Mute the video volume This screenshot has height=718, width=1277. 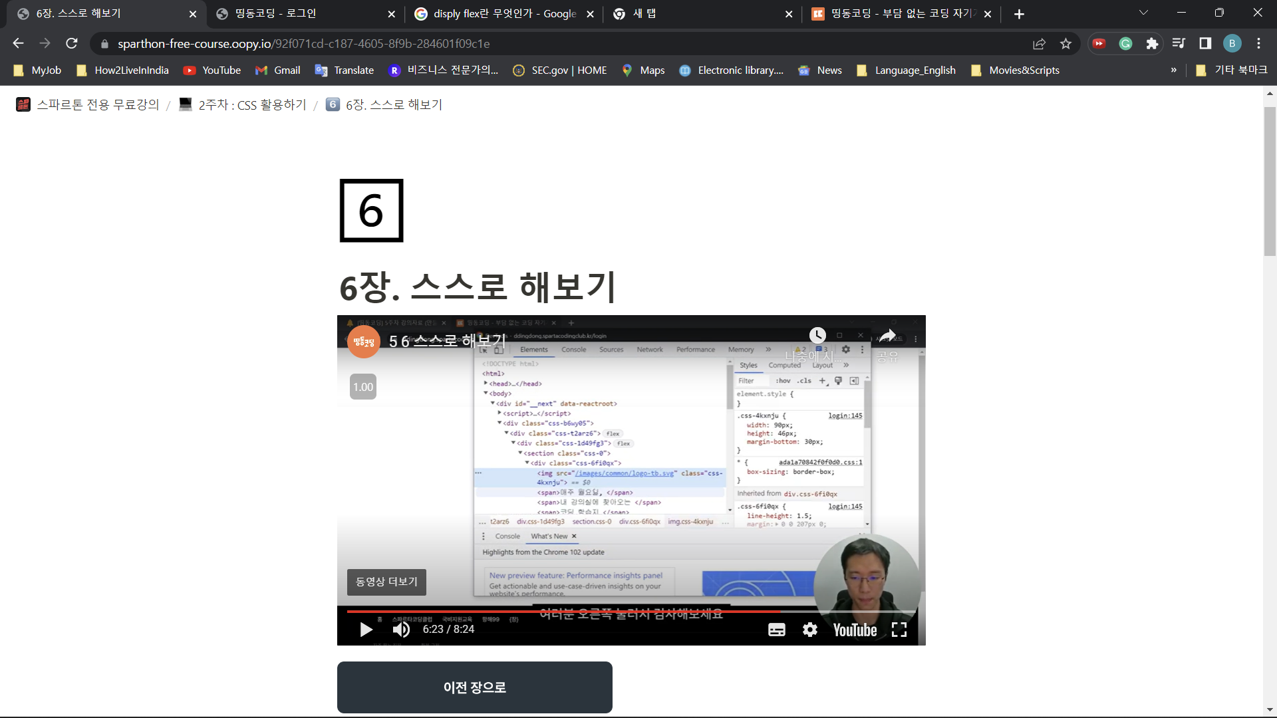401,630
